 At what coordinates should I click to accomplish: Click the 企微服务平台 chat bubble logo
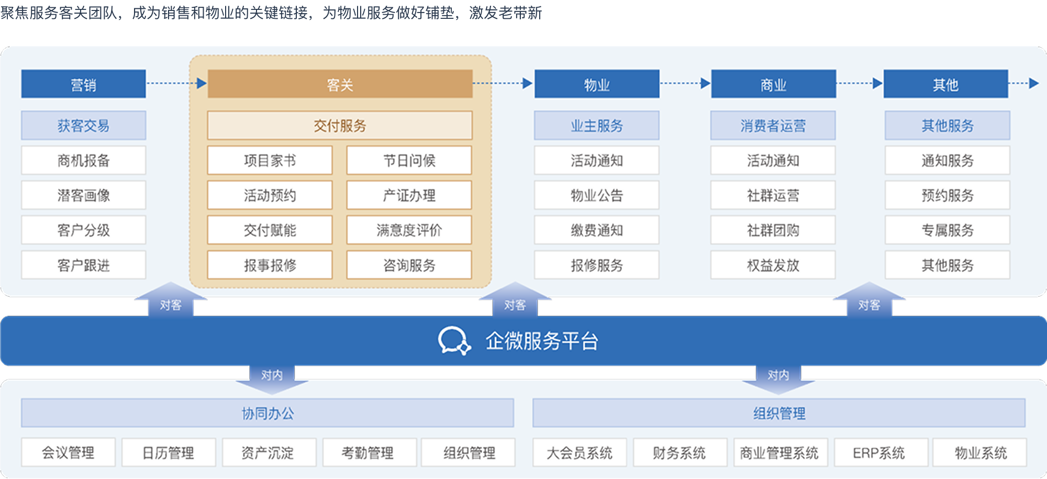pyautogui.click(x=454, y=341)
